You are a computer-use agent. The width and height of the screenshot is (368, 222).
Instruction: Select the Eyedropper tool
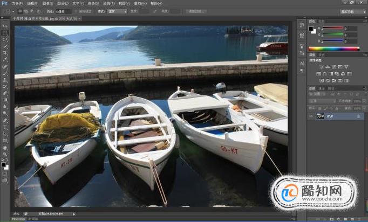(5, 60)
